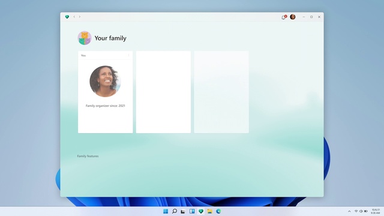Open notifications via the bell icon
Viewport: 384px width, 216px height.
click(x=284, y=17)
